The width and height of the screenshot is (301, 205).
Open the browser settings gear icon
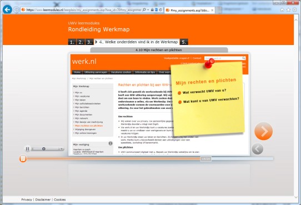[x=295, y=10]
